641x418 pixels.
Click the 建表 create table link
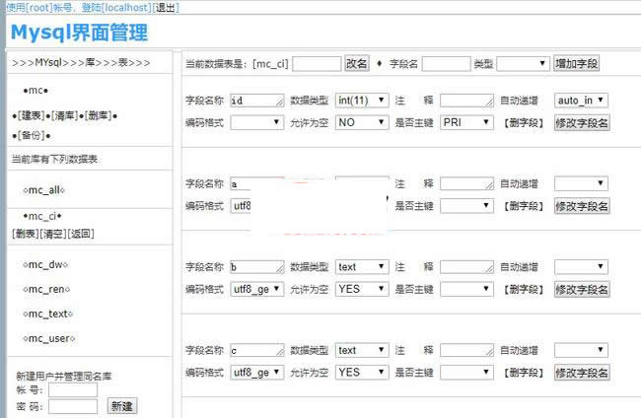(30, 116)
